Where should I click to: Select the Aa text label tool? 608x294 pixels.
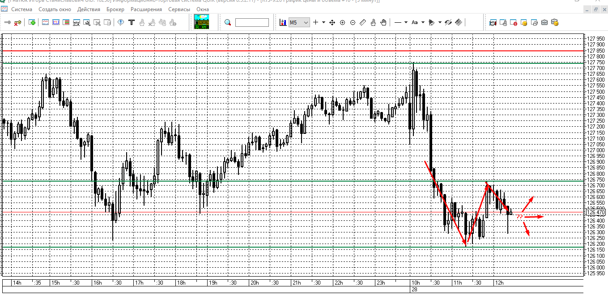(x=414, y=22)
